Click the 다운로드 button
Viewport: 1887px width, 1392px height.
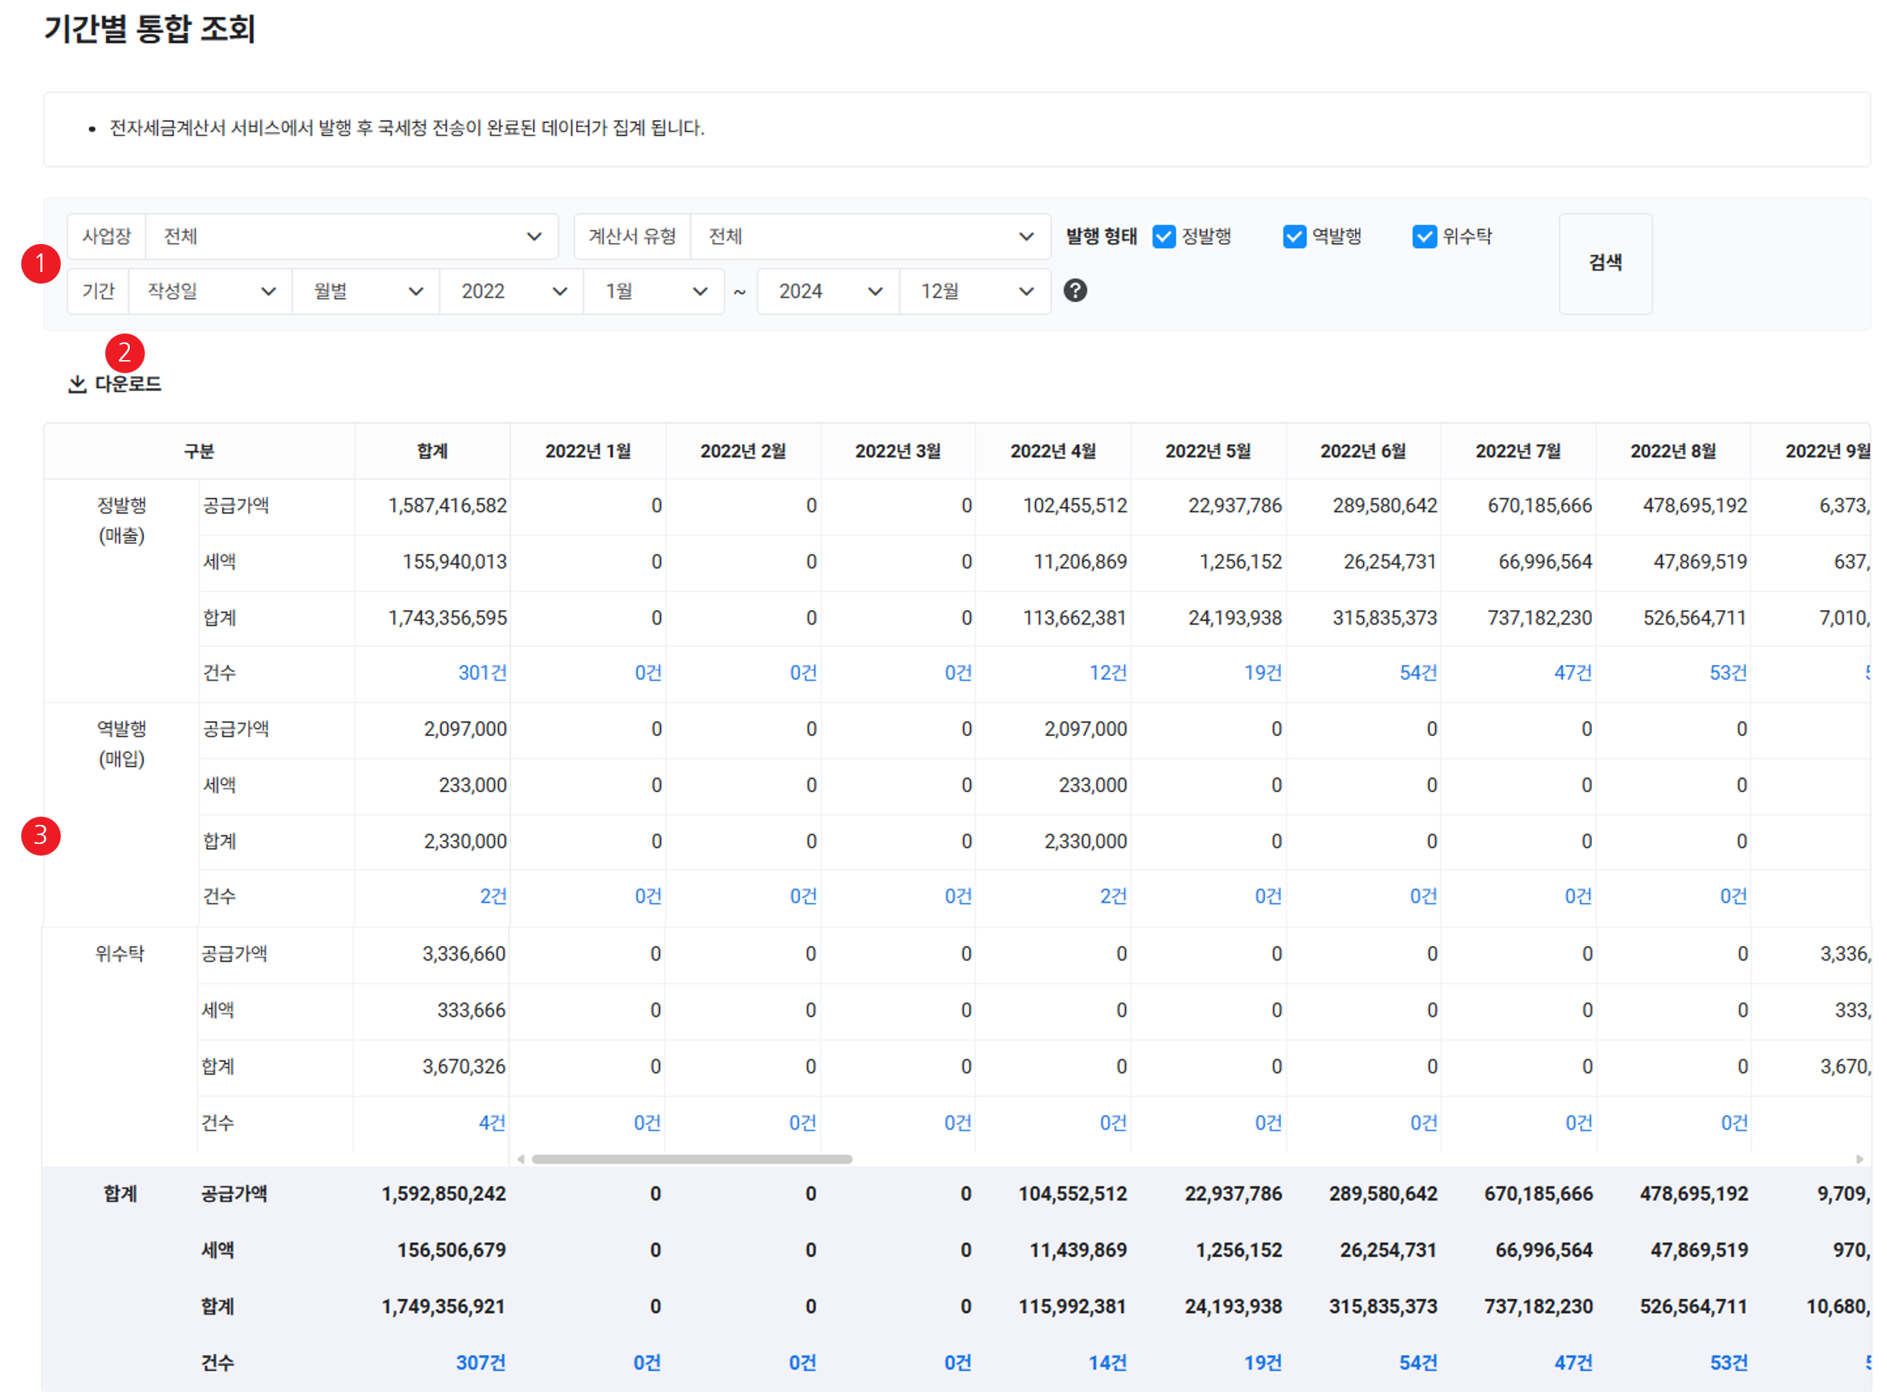(127, 384)
